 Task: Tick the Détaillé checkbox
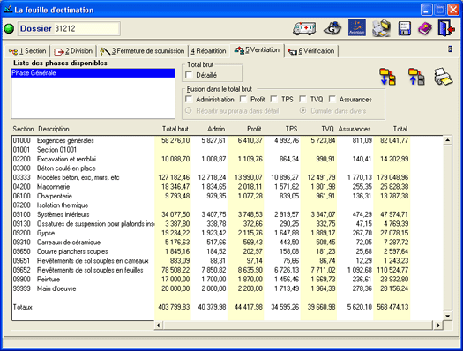189,75
